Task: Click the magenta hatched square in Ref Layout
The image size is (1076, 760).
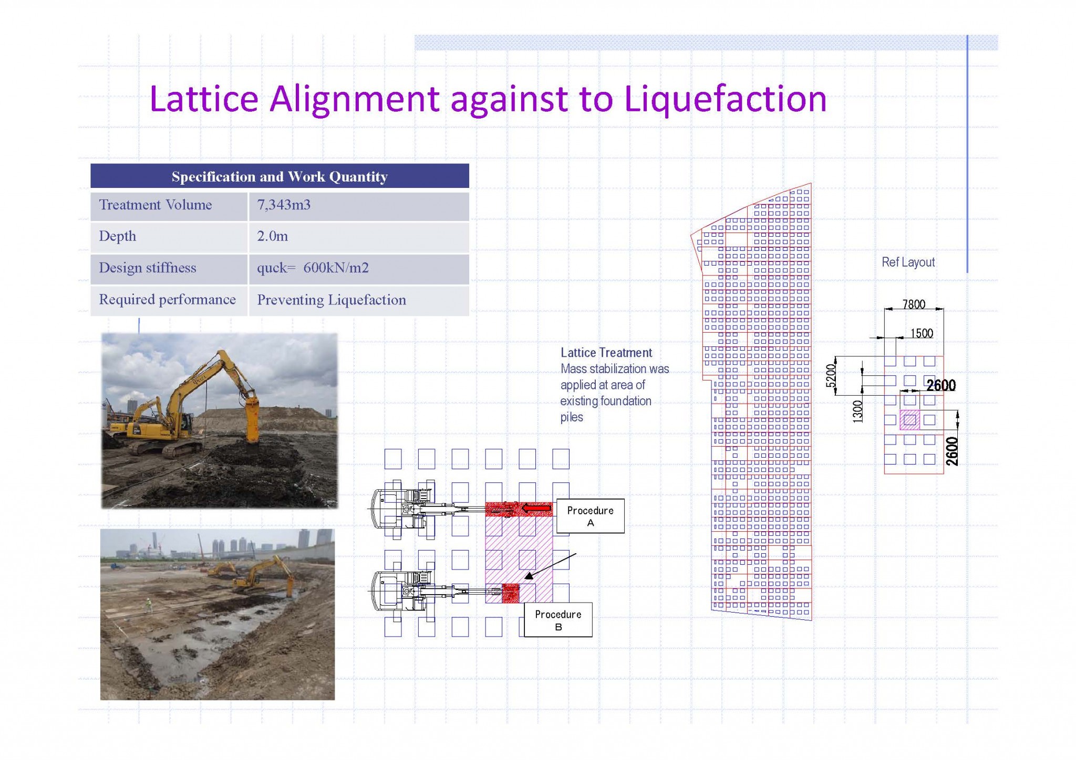Action: (x=909, y=420)
